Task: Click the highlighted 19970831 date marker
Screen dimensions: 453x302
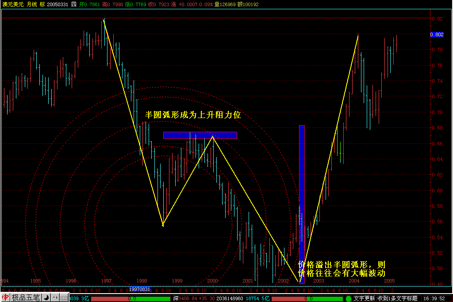Action: 139,289
